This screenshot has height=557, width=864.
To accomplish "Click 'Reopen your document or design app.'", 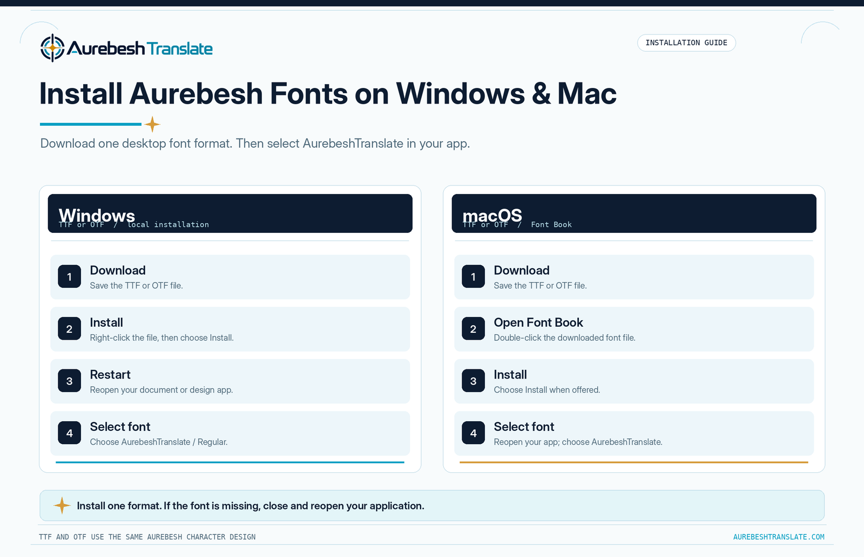I will (x=161, y=390).
